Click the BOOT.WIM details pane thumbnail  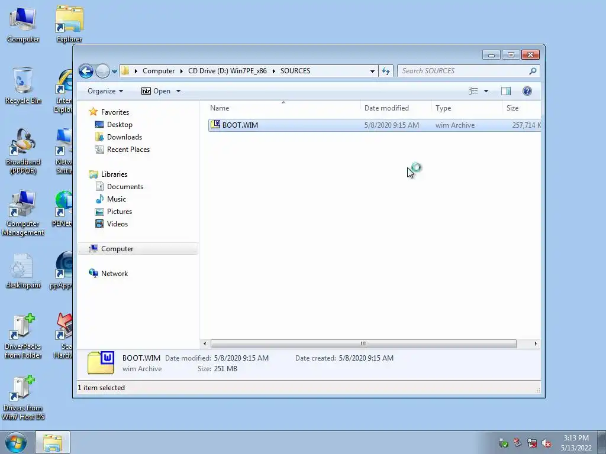101,362
